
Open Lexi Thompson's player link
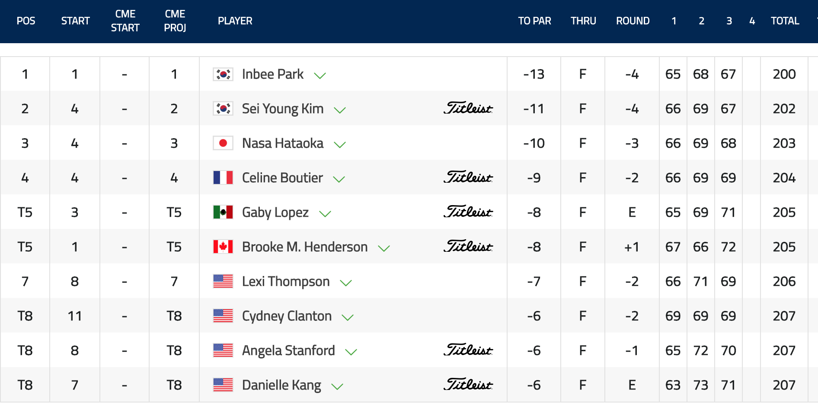tap(286, 282)
